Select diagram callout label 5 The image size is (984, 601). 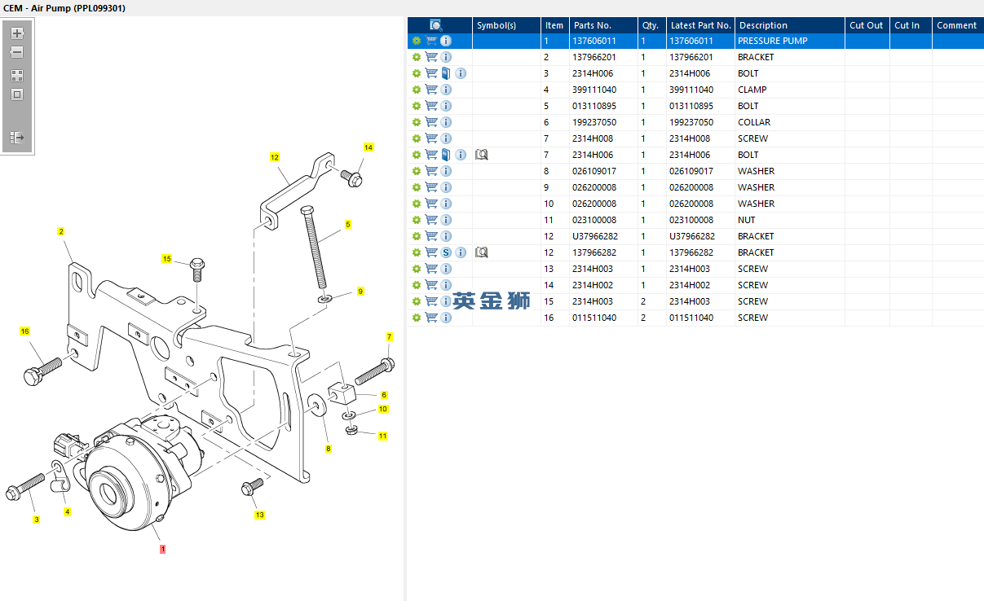(348, 224)
